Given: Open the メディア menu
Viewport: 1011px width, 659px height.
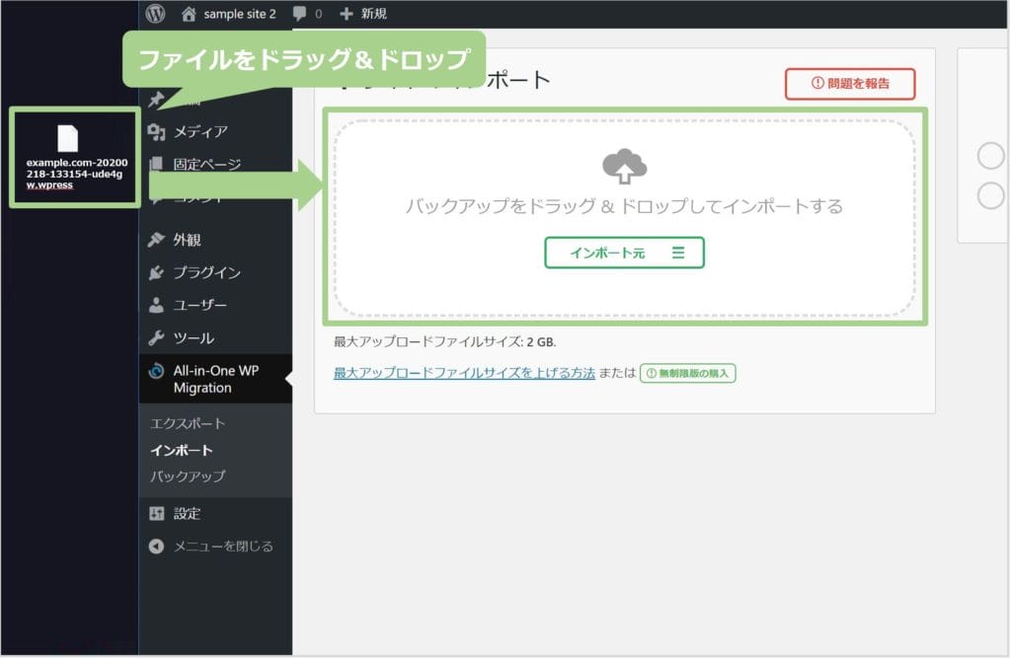Looking at the screenshot, I should pos(200,132).
